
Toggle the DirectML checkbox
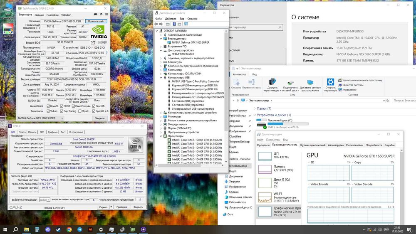93,106
